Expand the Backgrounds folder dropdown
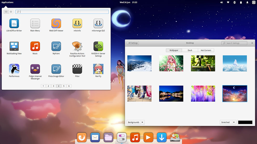Image resolution: width=257 pixels, height=144 pixels. click(143, 122)
